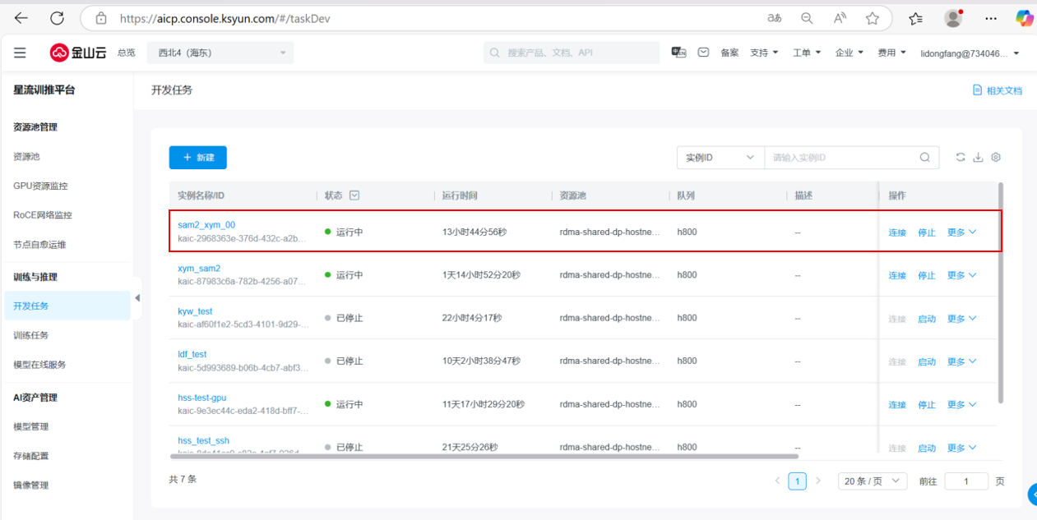The image size is (1037, 520).
Task: Open the 支持 menu in top bar
Action: pos(764,53)
